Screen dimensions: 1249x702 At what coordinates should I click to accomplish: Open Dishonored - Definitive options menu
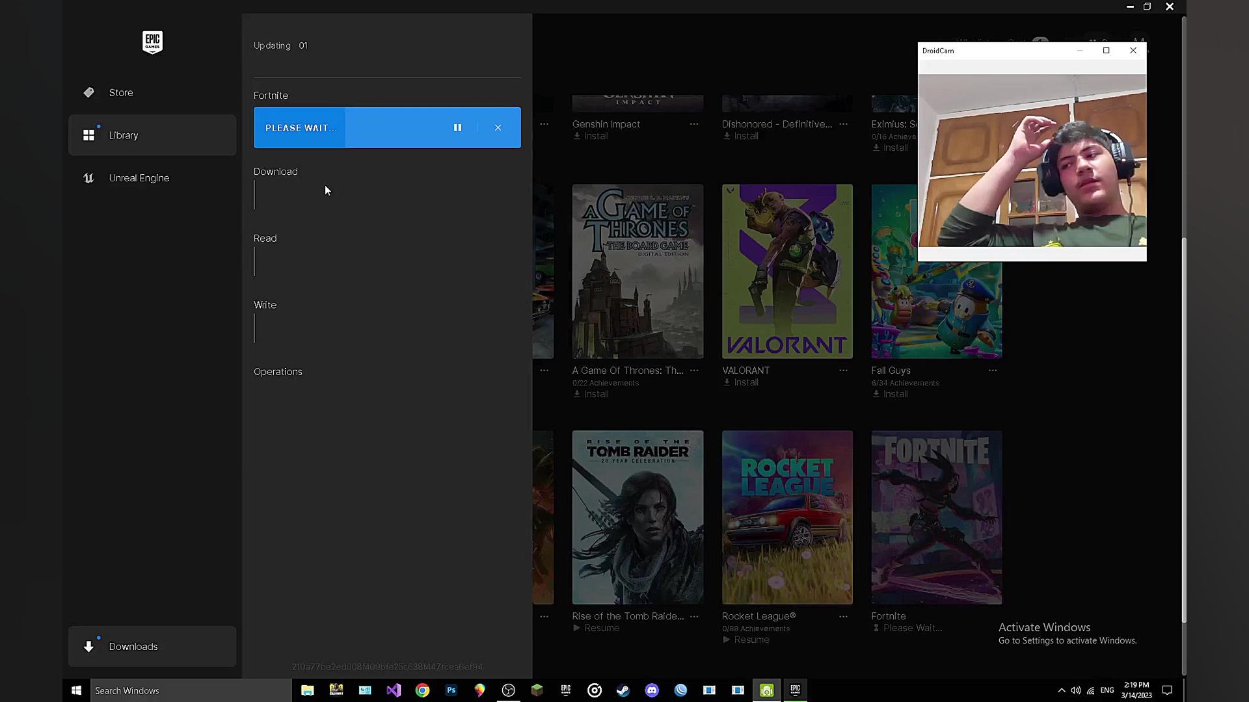coord(843,124)
